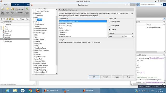Click the Apply button
The width and height of the screenshot is (166, 93).
click(117, 77)
